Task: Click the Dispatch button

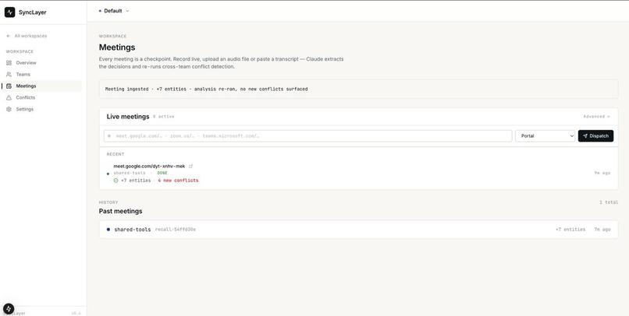Action: click(x=595, y=136)
